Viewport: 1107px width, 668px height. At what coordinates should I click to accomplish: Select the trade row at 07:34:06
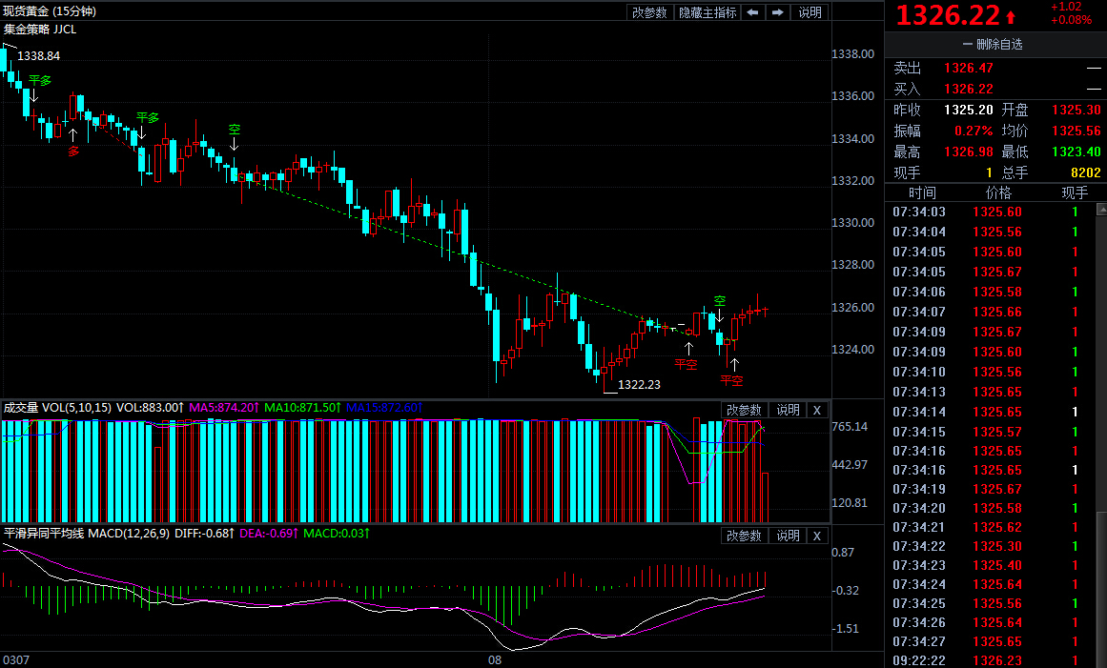991,292
